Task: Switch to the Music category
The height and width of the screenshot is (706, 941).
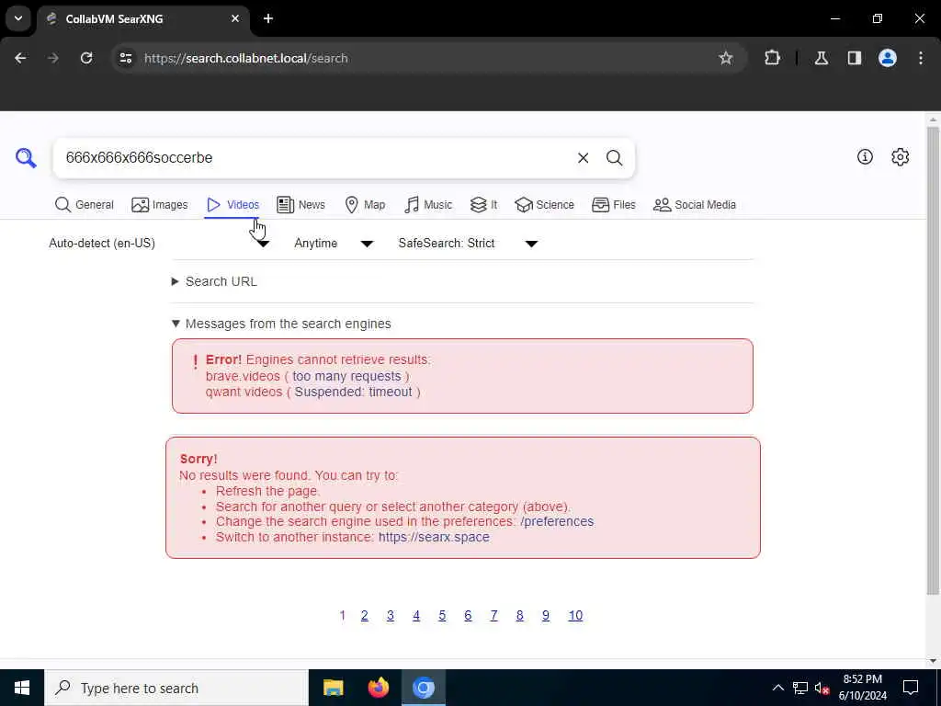Action: [x=428, y=205]
